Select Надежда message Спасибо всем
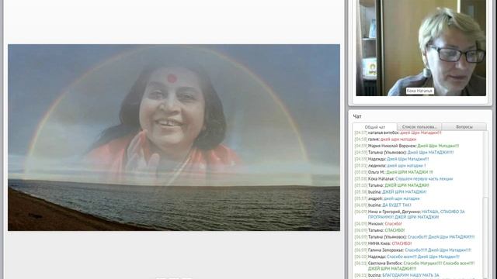The height and width of the screenshot is (279, 497). [407, 257]
